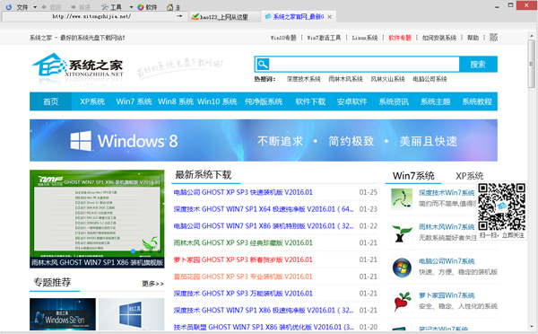Open the Win10专题 link
The height and width of the screenshot is (334, 538).
coord(283,38)
